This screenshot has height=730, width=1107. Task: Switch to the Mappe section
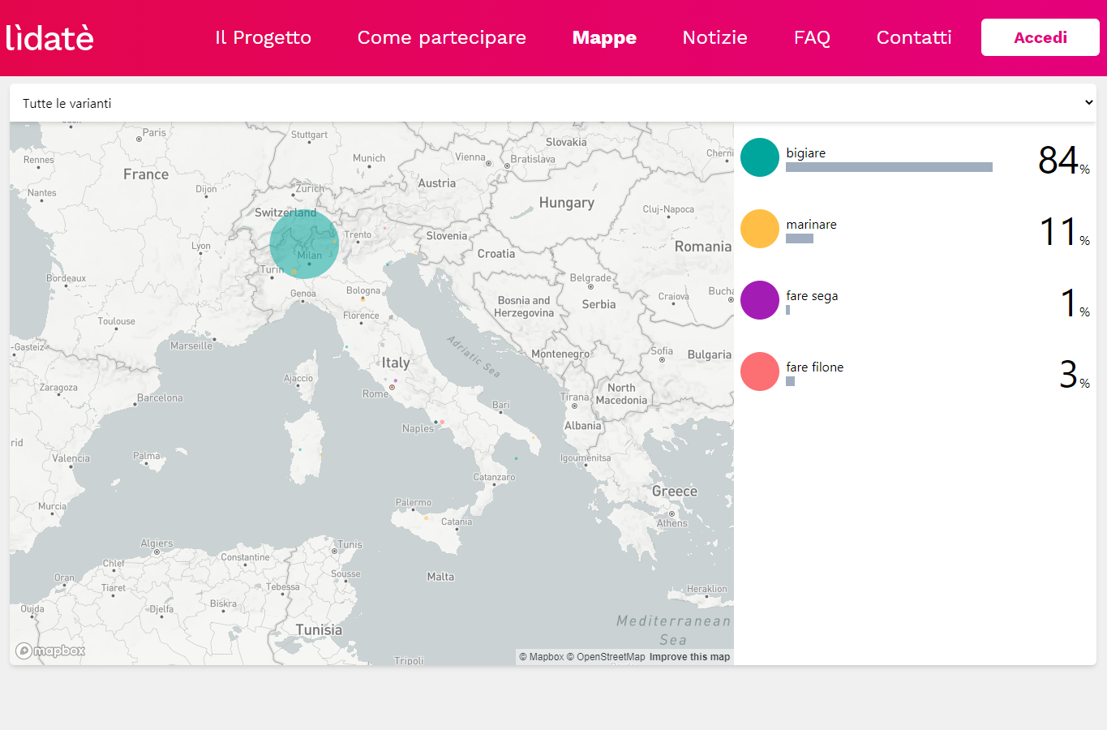pyautogui.click(x=604, y=37)
